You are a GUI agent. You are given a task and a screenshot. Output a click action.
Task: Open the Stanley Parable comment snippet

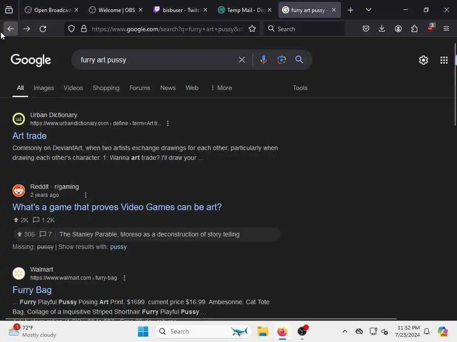(x=147, y=234)
